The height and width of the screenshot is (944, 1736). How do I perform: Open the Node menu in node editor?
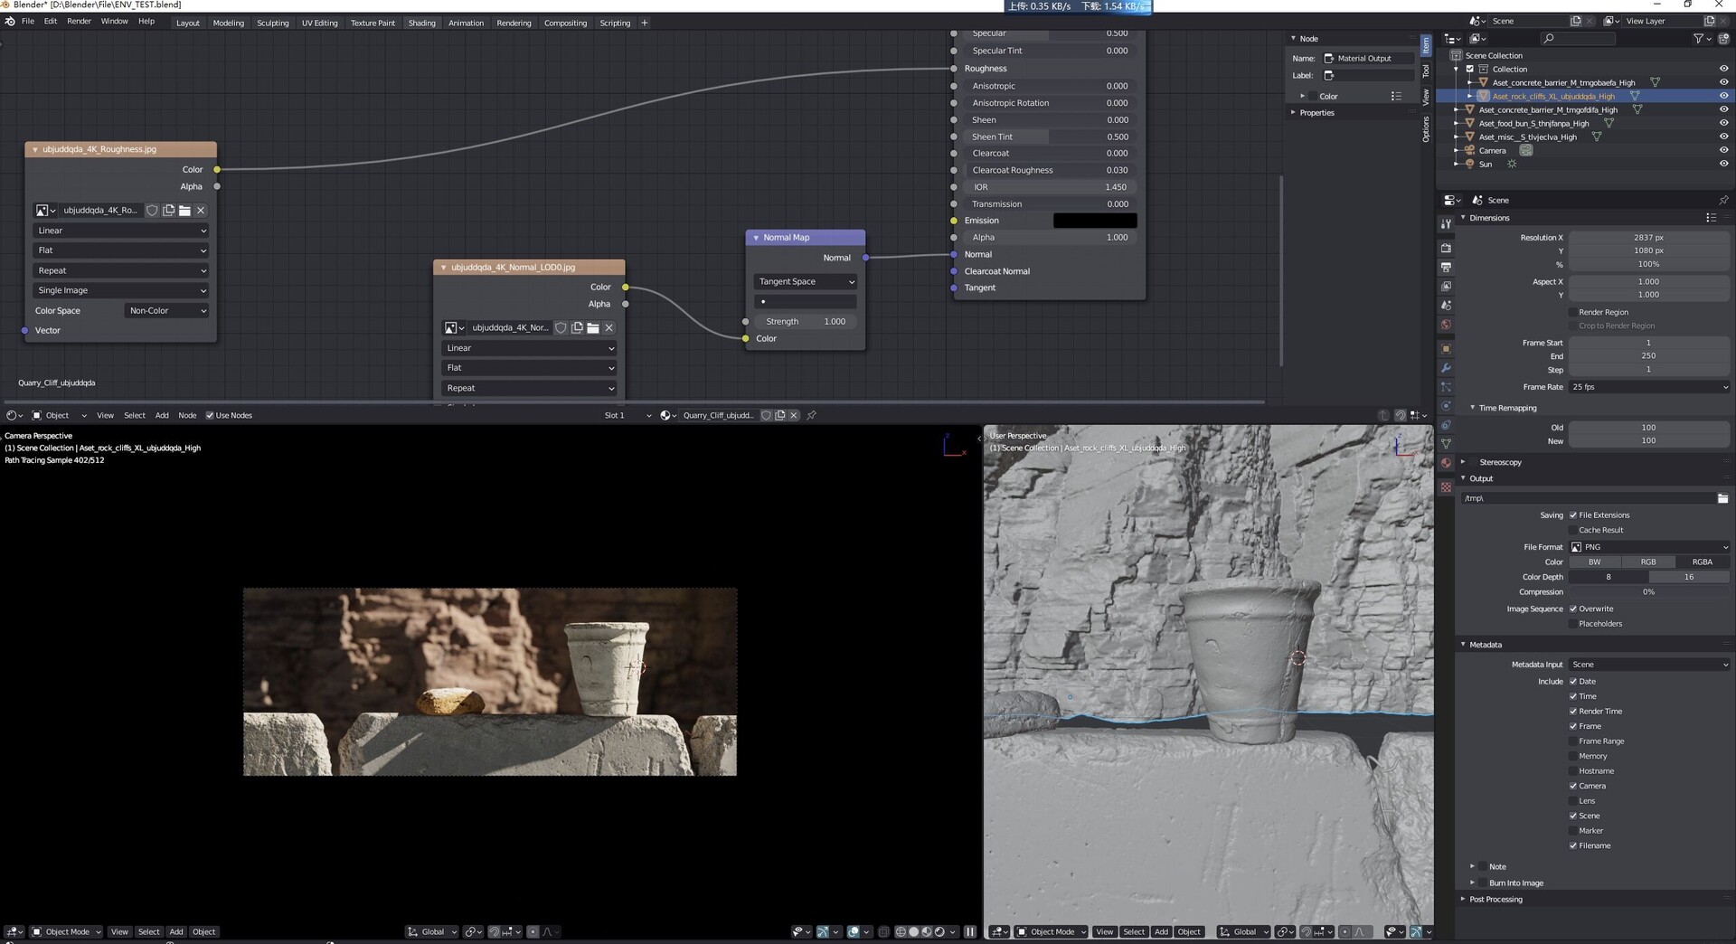pos(187,416)
